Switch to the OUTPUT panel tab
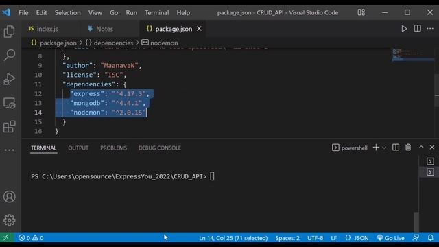 coord(78,148)
